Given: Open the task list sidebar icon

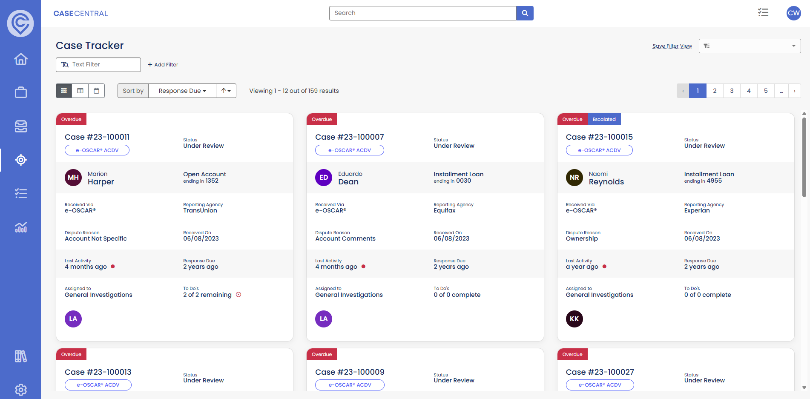Looking at the screenshot, I should tap(20, 193).
